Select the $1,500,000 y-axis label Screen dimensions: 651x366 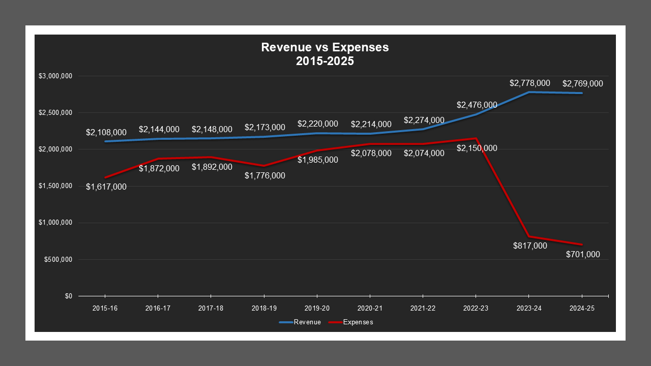pyautogui.click(x=55, y=186)
